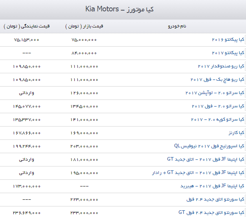246x217 pixels.
Task: Select the ۷۵,۱۵۳,۰۰۰ dealer price cell
Action: click(x=26, y=40)
